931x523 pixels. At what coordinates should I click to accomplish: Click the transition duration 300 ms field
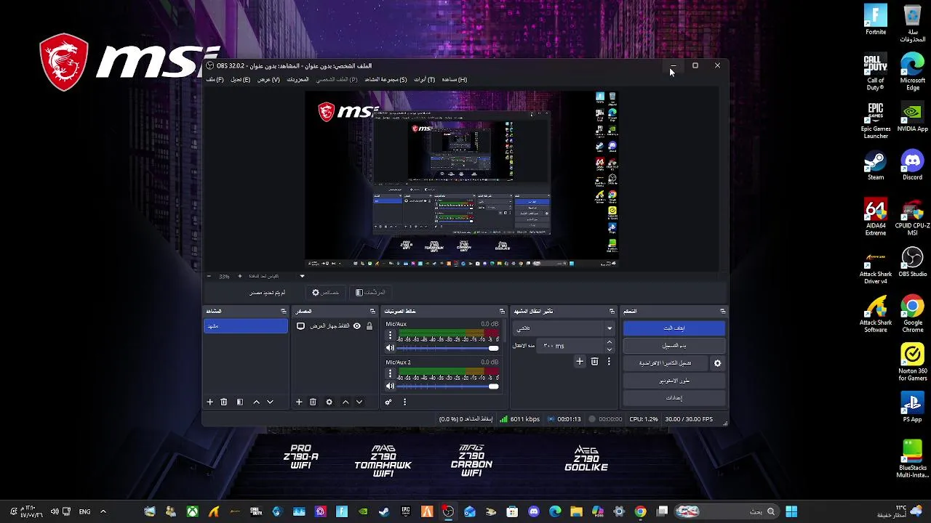[571, 346]
